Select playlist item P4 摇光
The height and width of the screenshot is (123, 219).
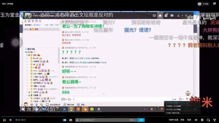[x=173, y=113]
